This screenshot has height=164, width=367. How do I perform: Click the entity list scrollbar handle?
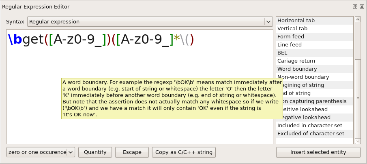[358, 99]
